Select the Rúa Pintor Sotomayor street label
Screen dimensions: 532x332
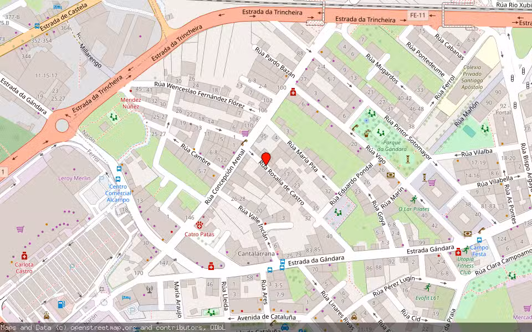[408, 138]
